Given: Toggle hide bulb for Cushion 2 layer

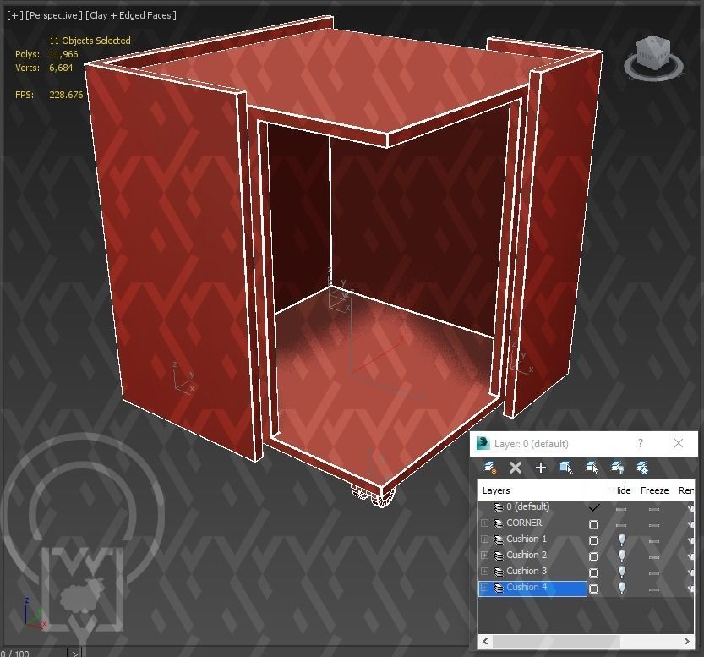Looking at the screenshot, I should [x=622, y=556].
